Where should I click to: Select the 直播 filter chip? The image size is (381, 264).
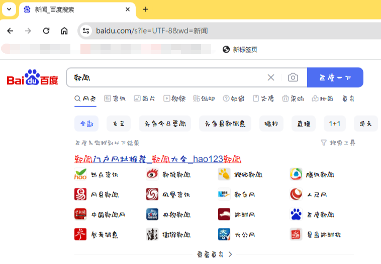(x=304, y=124)
